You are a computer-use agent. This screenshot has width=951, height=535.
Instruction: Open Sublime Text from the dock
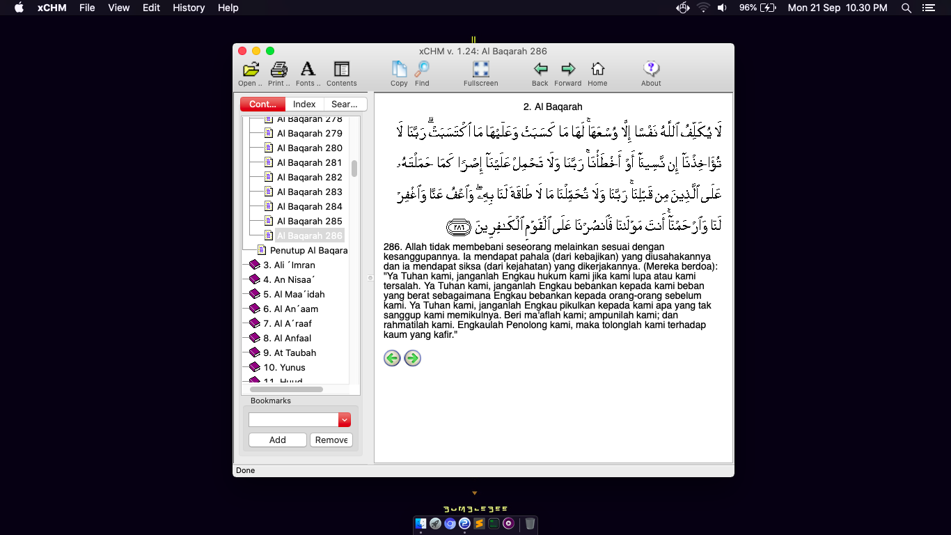point(479,523)
